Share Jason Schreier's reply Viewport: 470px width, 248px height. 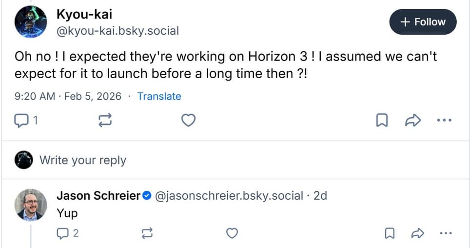[417, 234]
